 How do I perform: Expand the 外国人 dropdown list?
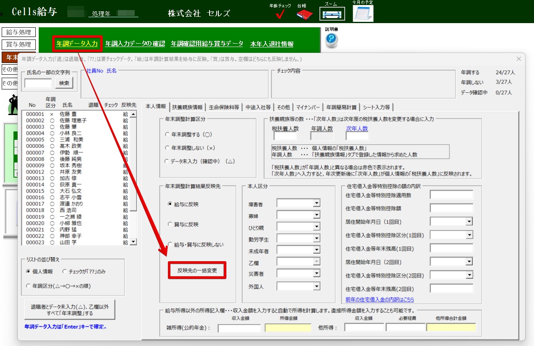point(316,286)
